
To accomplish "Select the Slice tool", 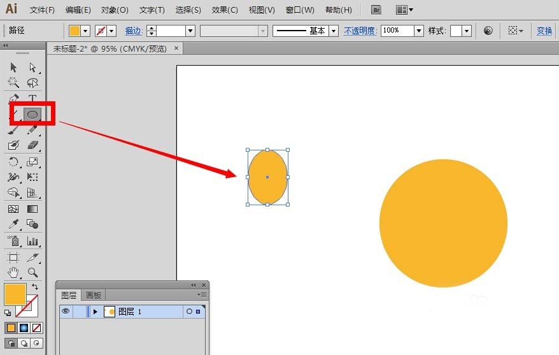I will click(x=32, y=257).
